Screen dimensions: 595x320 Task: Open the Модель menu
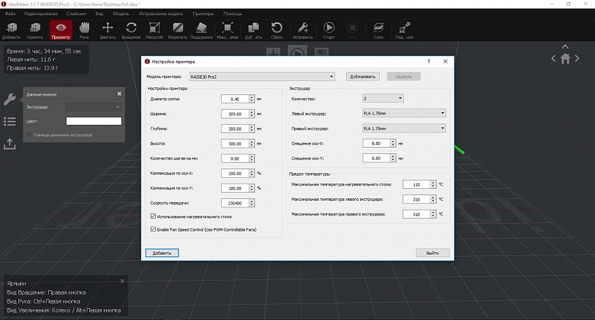click(121, 14)
